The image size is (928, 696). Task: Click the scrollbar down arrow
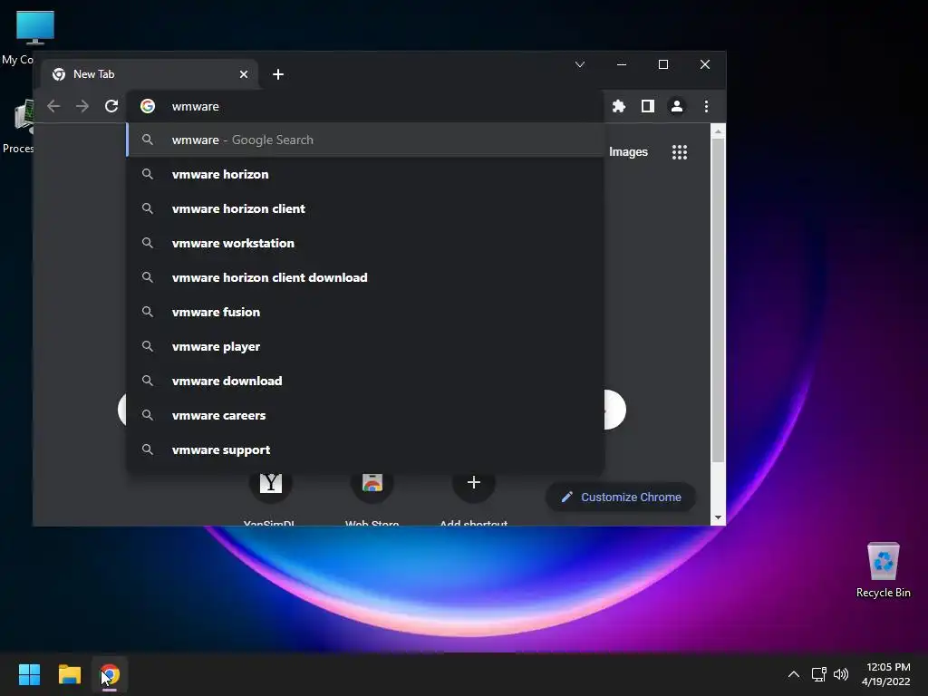(x=718, y=517)
